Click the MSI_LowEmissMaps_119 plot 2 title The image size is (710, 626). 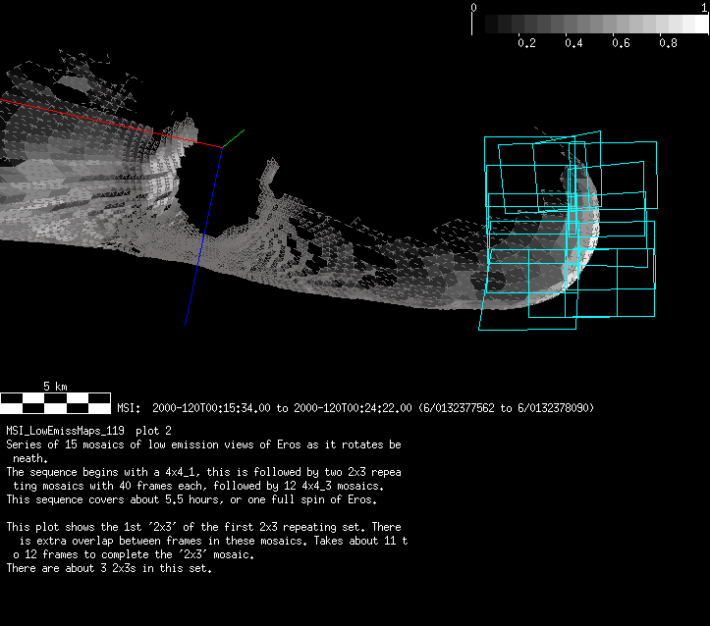tap(89, 431)
